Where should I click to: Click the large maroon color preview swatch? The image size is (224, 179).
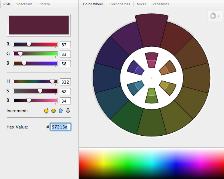pos(39,25)
